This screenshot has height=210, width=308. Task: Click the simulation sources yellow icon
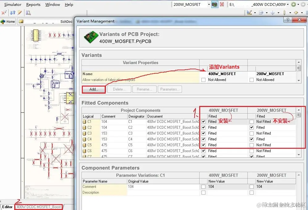296,13
